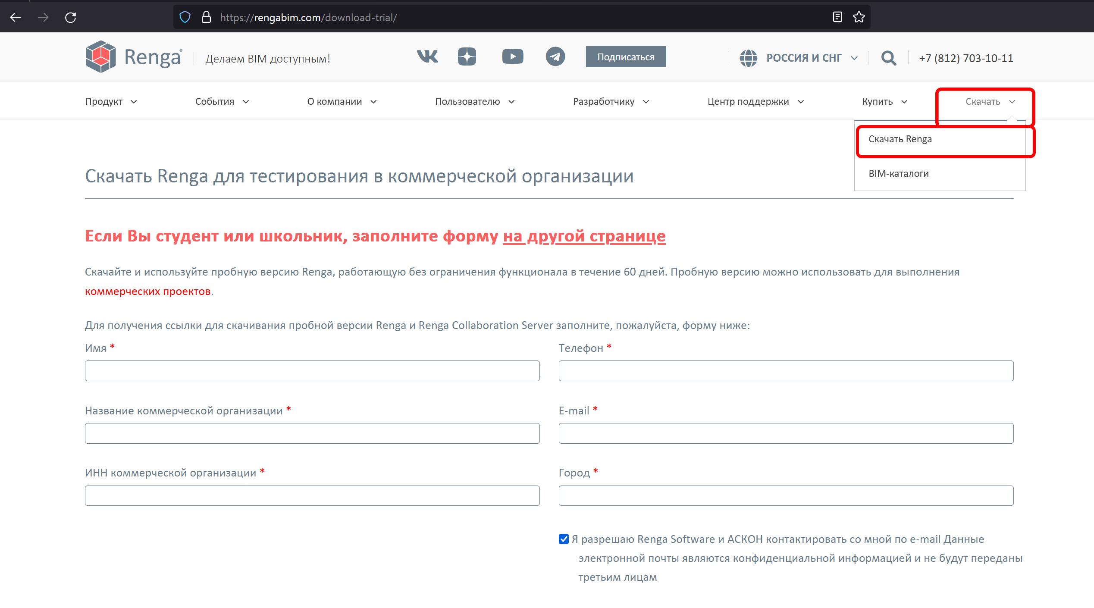Focus the Город input field
Viewport: 1094px width, 608px height.
[786, 496]
